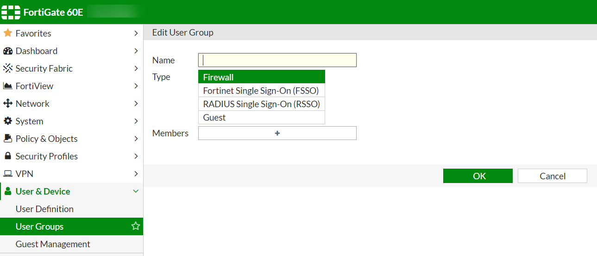Expand the VPN menu chevron
Viewport: 597px width, 256px height.
click(136, 174)
